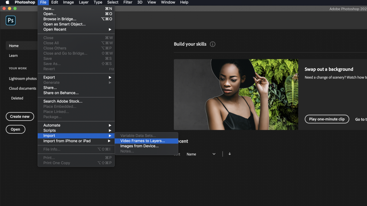Open Cloud documents in sidebar

23,88
